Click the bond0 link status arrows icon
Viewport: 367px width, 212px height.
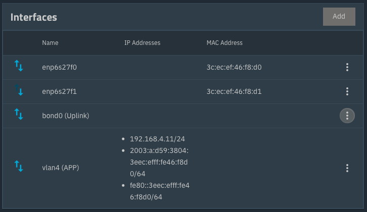(x=19, y=115)
